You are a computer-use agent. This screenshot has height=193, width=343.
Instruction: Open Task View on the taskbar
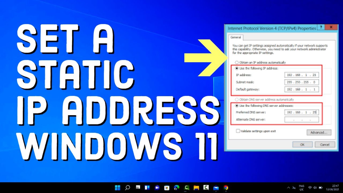point(138,187)
